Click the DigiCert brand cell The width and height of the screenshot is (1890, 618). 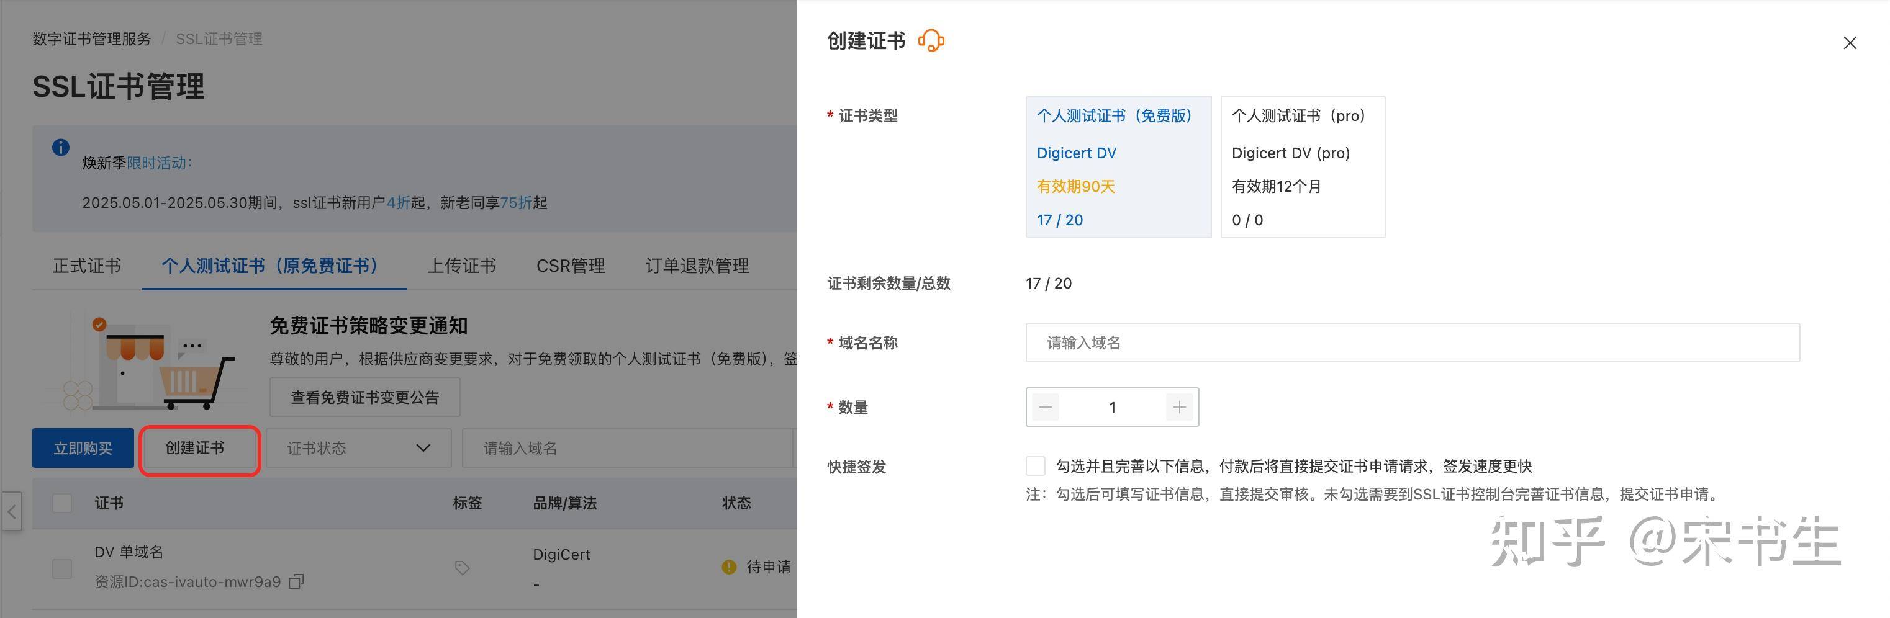click(561, 554)
